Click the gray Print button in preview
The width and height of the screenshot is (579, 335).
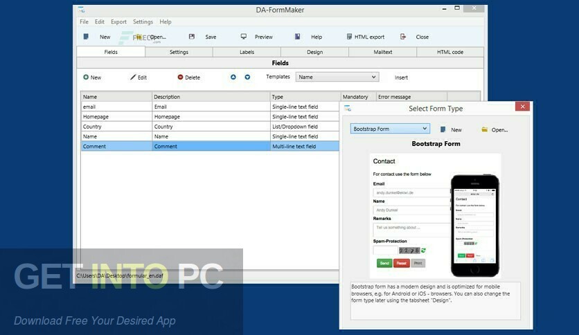(418, 263)
